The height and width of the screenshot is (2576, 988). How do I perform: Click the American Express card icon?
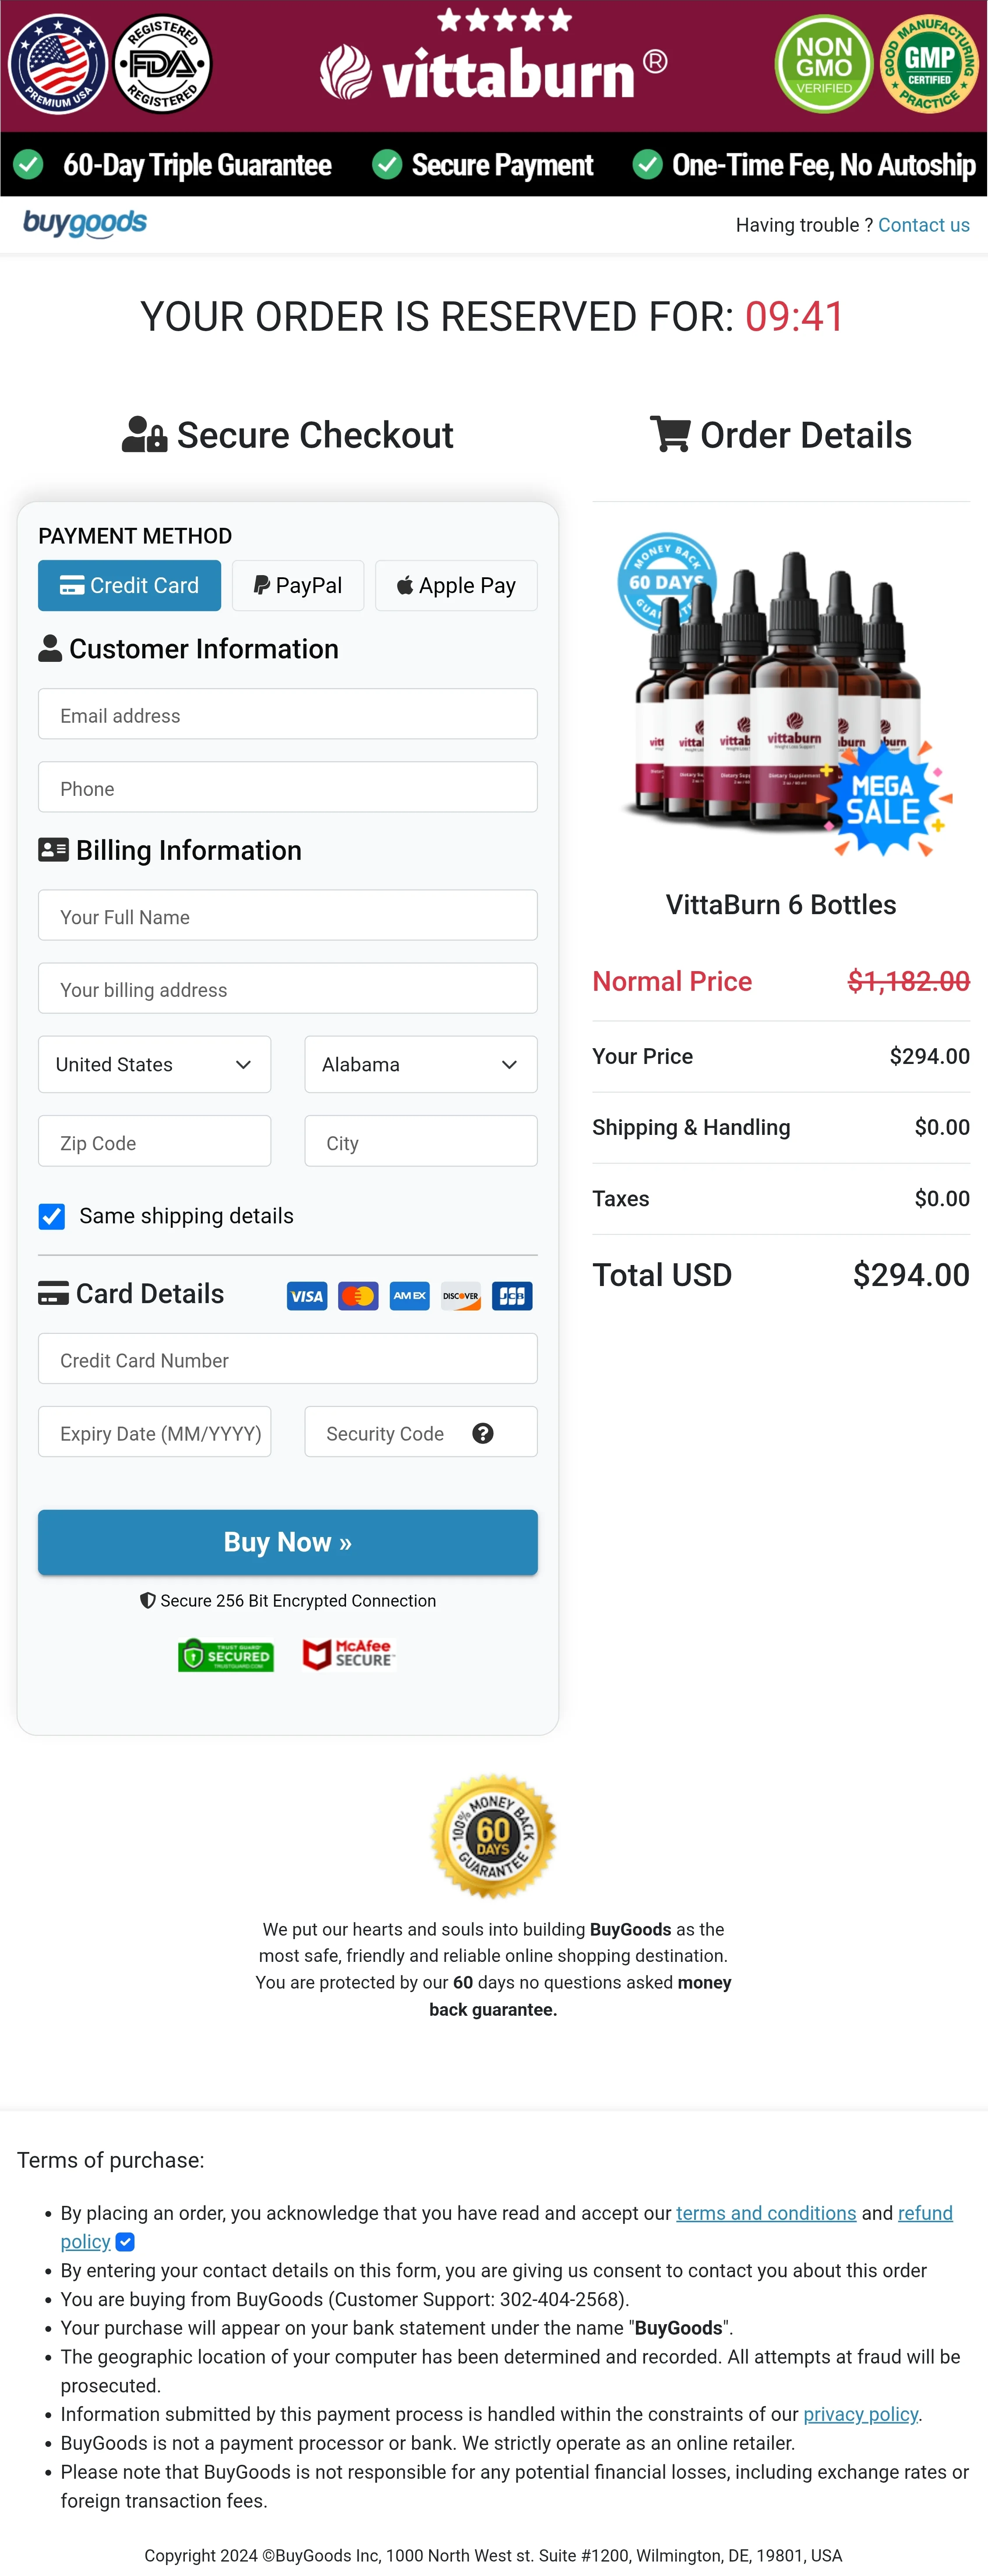pos(409,1296)
